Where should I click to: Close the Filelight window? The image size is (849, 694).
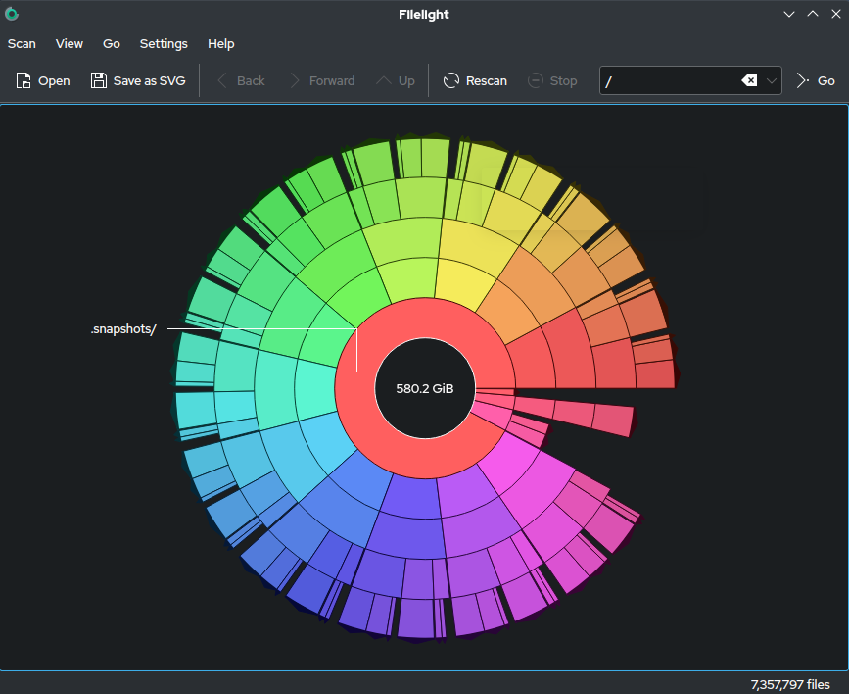pyautogui.click(x=836, y=14)
